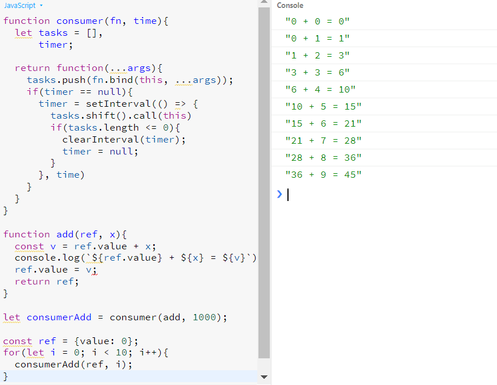
Task: Click the "for(let i = 0; i < 10; i++){" line
Action: tap(86, 353)
